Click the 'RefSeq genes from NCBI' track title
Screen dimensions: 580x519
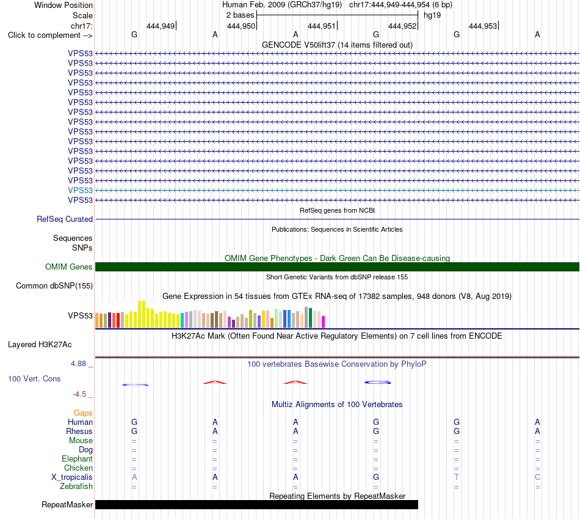337,210
